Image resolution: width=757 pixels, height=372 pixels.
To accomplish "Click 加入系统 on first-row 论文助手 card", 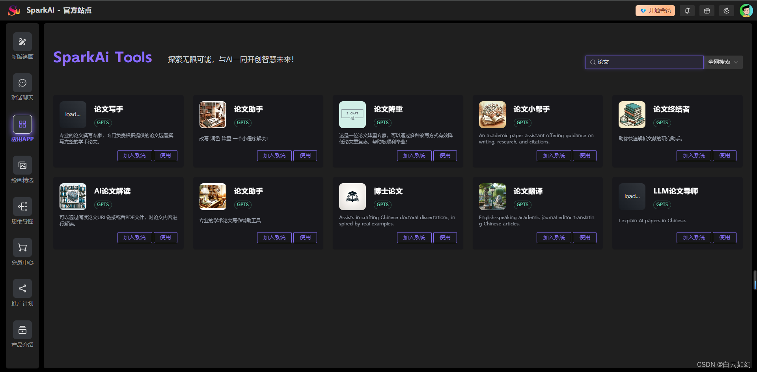I will pos(274,156).
